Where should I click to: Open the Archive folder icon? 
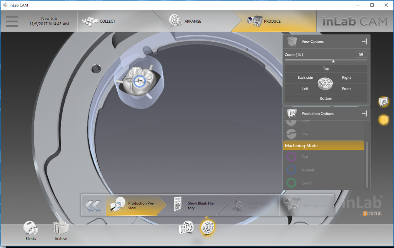(61, 228)
